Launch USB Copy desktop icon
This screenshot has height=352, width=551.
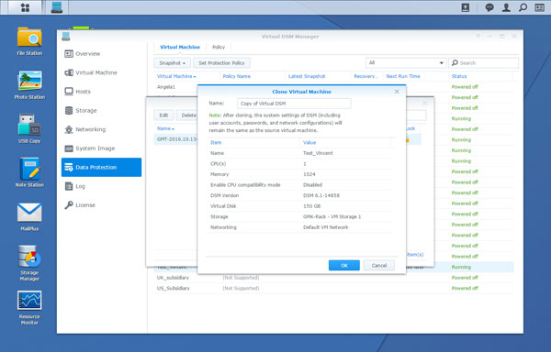click(x=29, y=128)
